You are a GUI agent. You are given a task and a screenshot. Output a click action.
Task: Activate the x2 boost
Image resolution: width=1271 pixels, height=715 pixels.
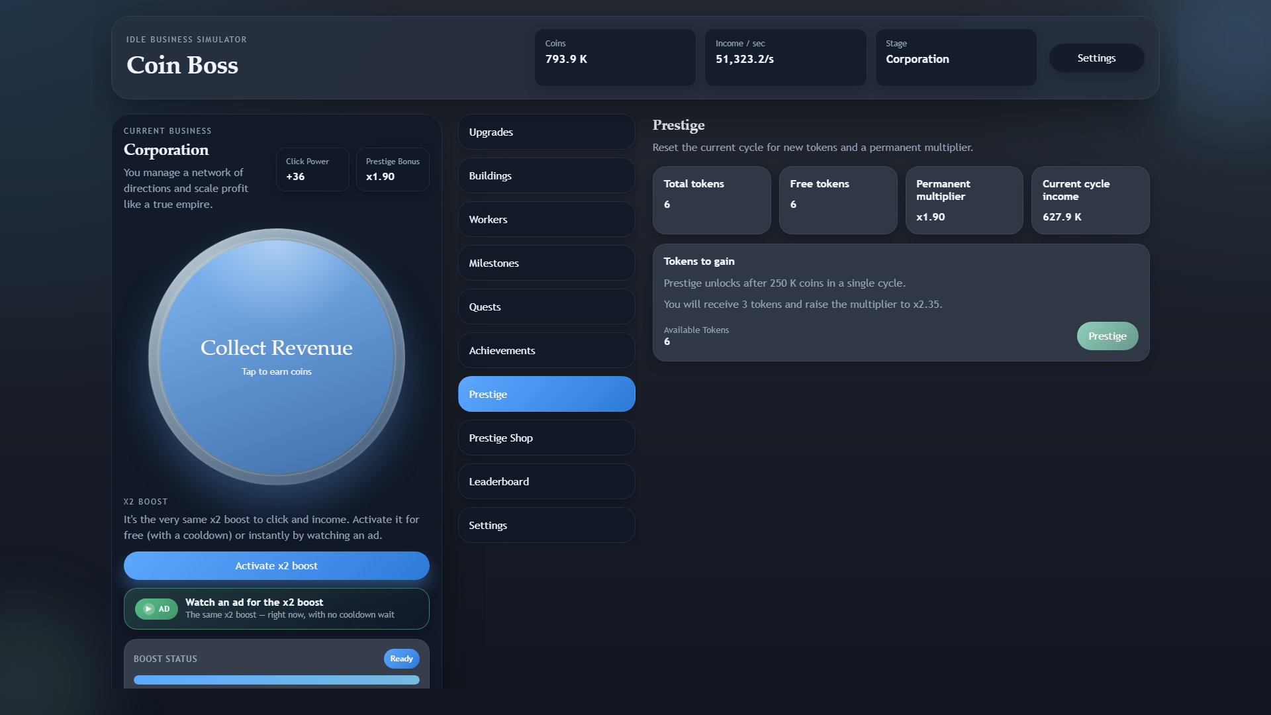click(277, 565)
